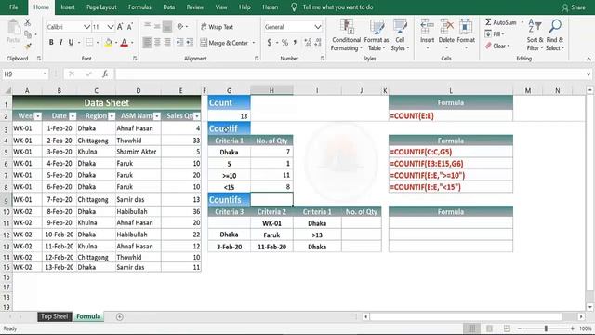Select the Format Painter brush

tap(28, 47)
